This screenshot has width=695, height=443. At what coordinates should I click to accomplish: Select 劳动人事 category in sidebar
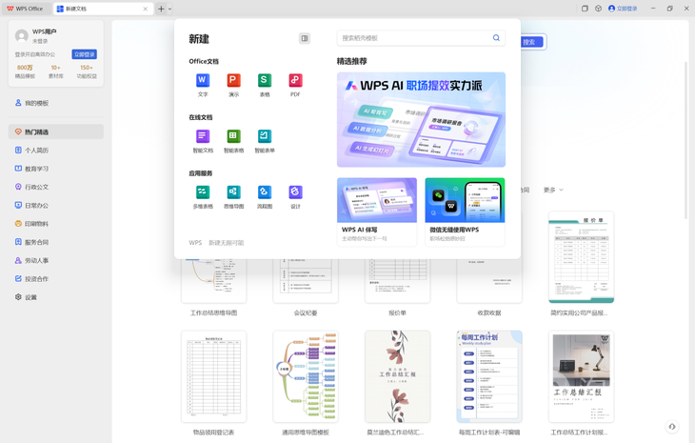pyautogui.click(x=56, y=261)
